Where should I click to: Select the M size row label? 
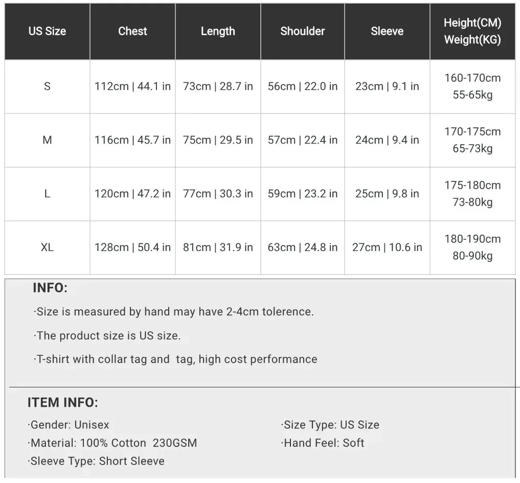click(47, 140)
